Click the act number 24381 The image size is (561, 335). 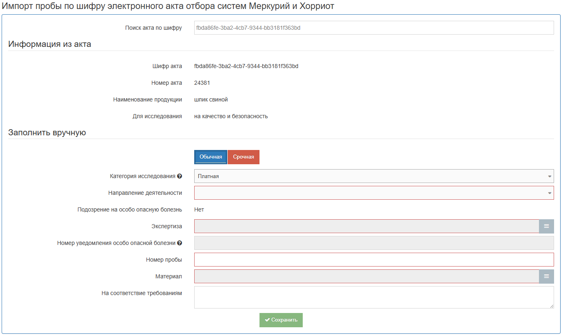(x=202, y=83)
